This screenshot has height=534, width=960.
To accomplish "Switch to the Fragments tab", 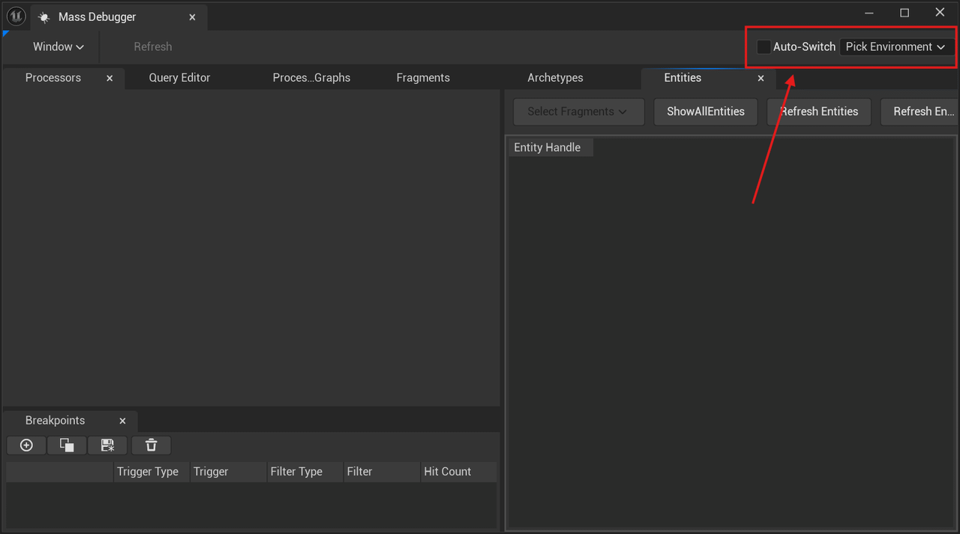I will coord(423,78).
